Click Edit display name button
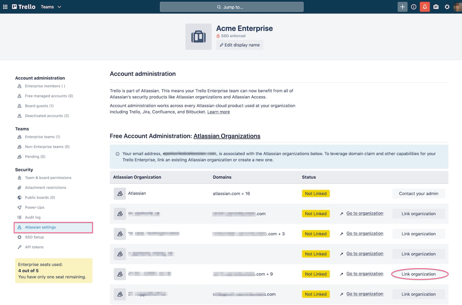This screenshot has width=462, height=305. pyautogui.click(x=240, y=45)
